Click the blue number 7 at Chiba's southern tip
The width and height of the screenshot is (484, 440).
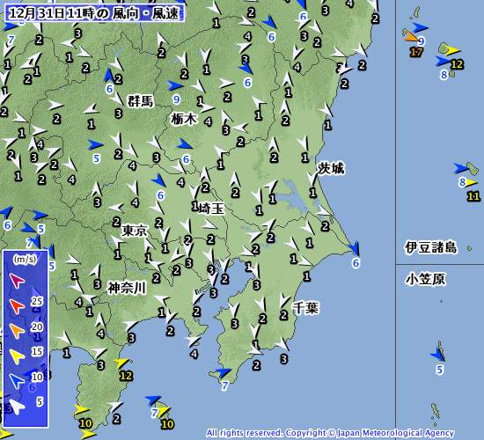point(224,385)
